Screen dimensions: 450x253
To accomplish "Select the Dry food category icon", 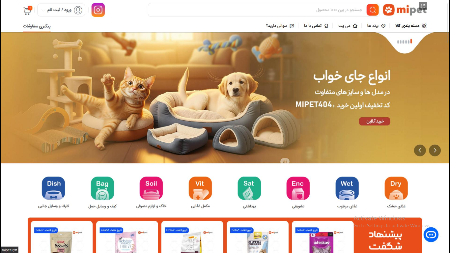I will tap(396, 188).
